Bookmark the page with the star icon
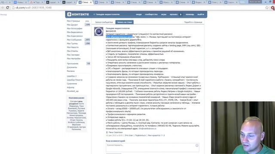This screenshot has width=275, height=154. [267, 8]
